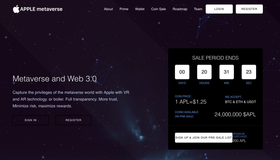Click the white REGISTER button in header

[249, 9]
